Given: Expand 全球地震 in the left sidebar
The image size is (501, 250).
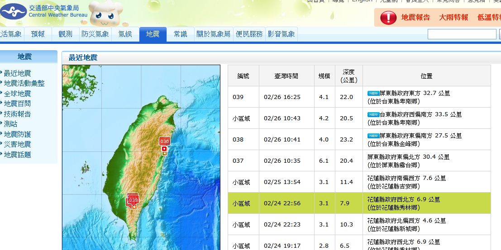Looking at the screenshot, I should pyautogui.click(x=17, y=94).
